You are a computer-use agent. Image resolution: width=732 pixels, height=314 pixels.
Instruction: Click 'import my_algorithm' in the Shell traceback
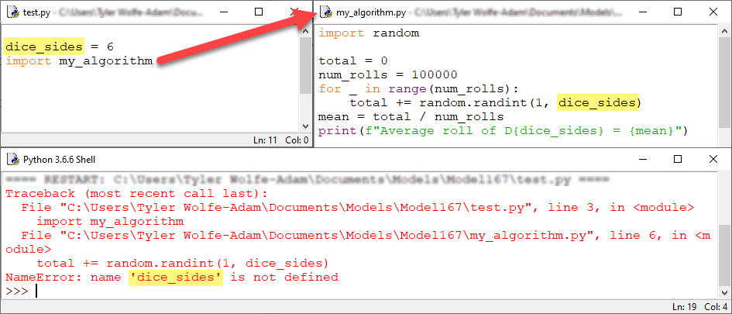point(110,222)
